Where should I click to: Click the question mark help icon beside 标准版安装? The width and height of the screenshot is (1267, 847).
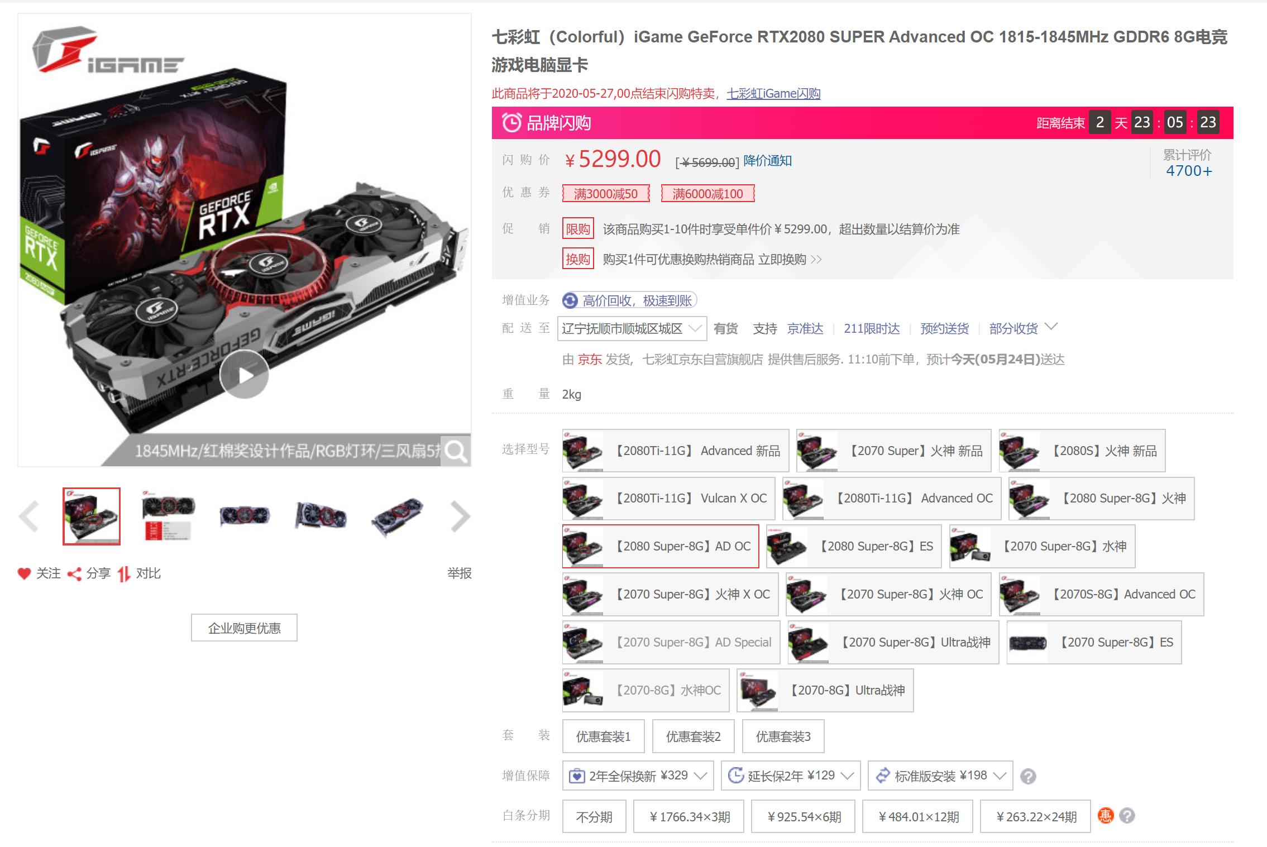tap(1028, 776)
